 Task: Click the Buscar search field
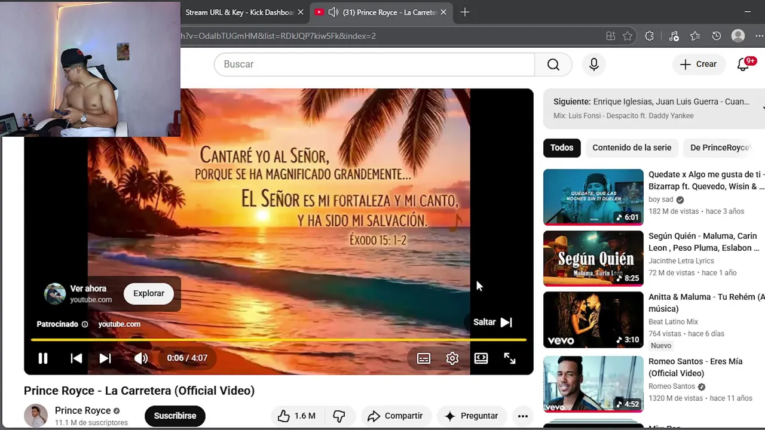[x=374, y=64]
